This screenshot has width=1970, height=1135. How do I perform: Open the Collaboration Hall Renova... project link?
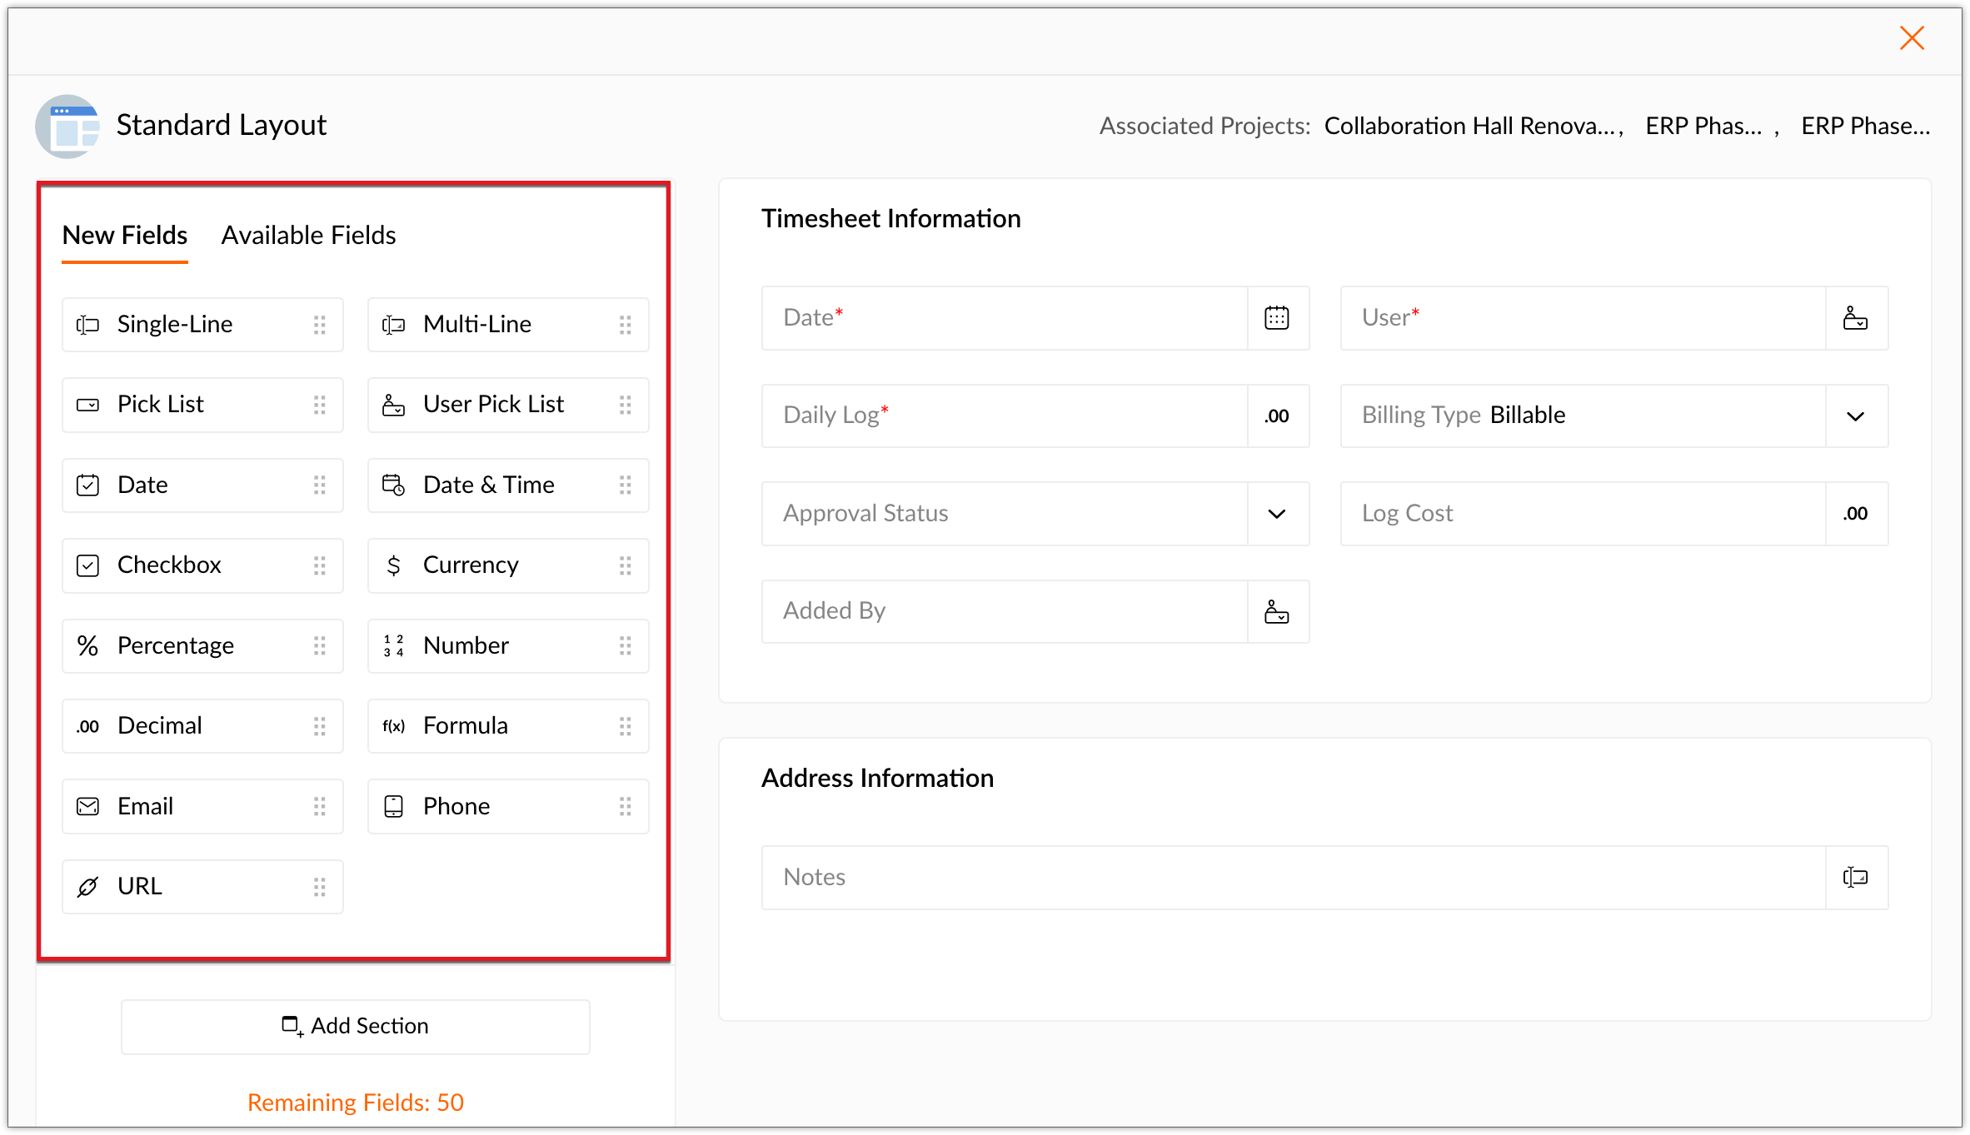(x=1471, y=126)
